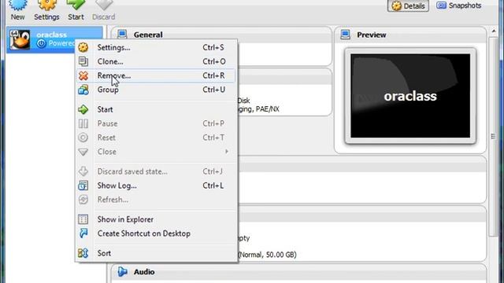Screen dimensions: 504x283
Task: Click the Pause entry in context menu
Action: click(157, 123)
